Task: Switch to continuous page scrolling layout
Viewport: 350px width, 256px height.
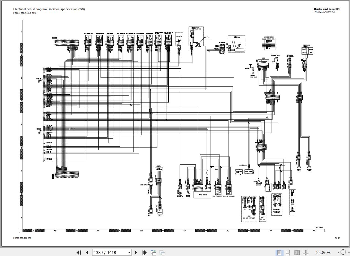Action: (x=288, y=252)
